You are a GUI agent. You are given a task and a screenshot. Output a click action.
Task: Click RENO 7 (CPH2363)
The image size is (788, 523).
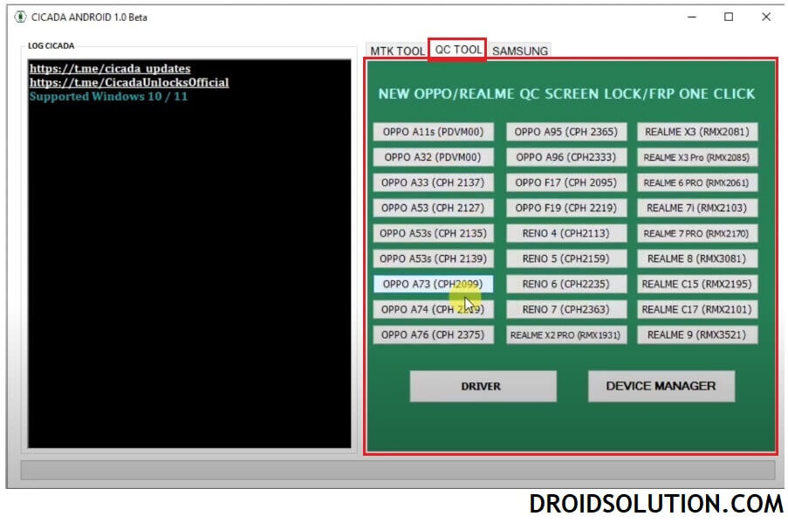566,309
